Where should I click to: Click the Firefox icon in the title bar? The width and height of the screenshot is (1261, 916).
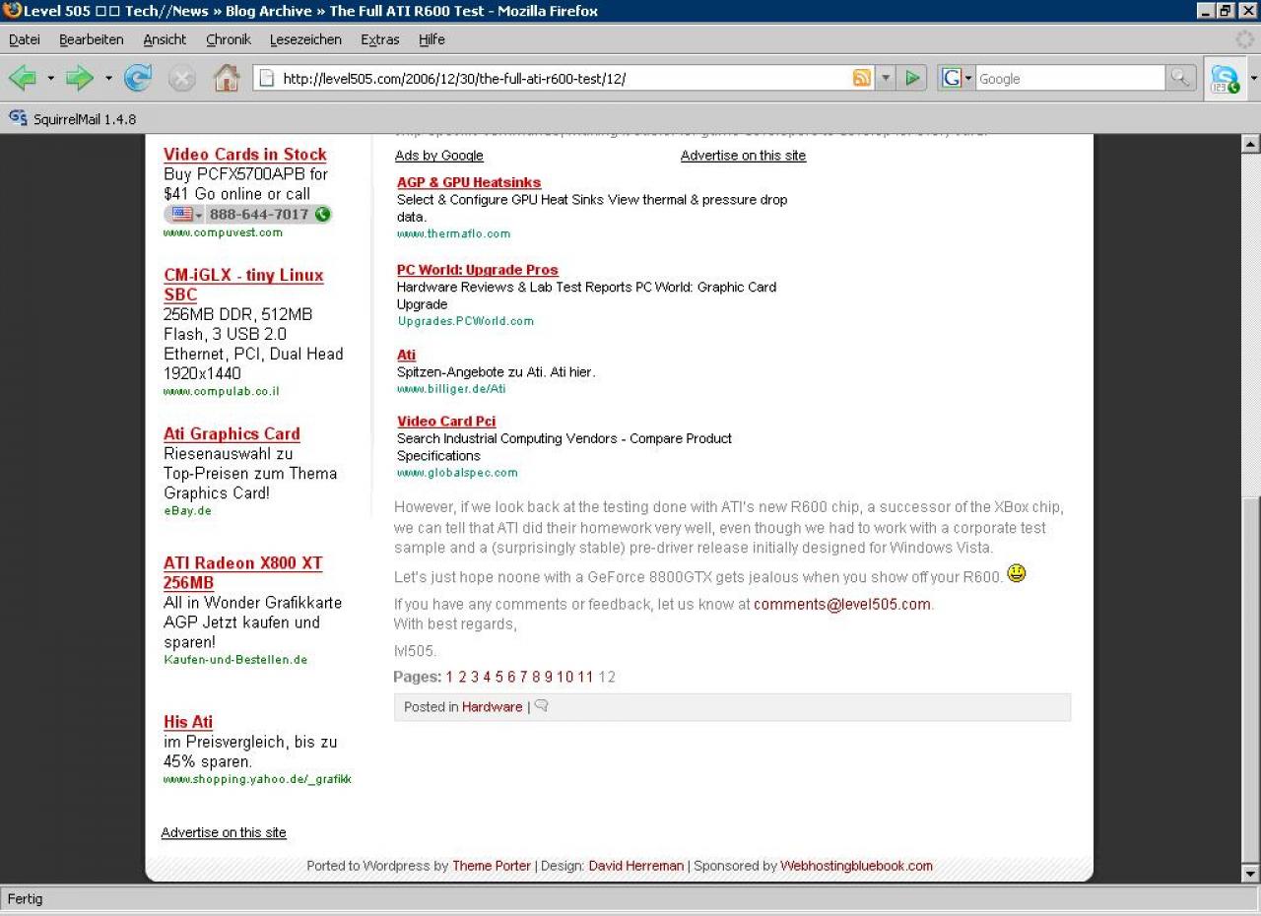pyautogui.click(x=12, y=11)
